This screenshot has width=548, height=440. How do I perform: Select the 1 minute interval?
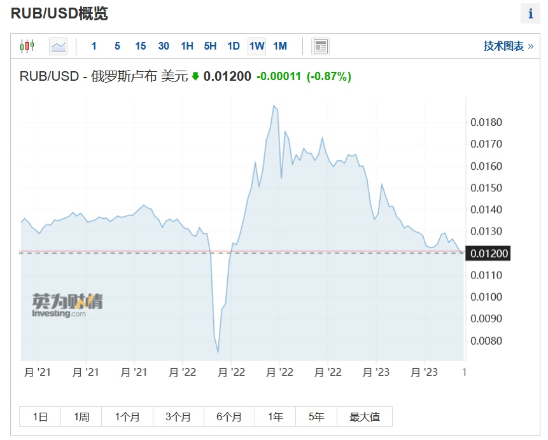(94, 46)
